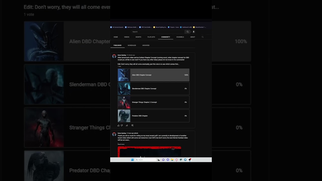The width and height of the screenshot is (322, 181).
Task: Select the PUBLISHED posts tab
Action: pos(117,45)
